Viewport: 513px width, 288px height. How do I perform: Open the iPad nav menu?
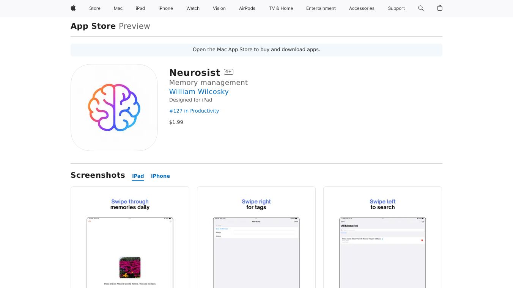(x=140, y=8)
